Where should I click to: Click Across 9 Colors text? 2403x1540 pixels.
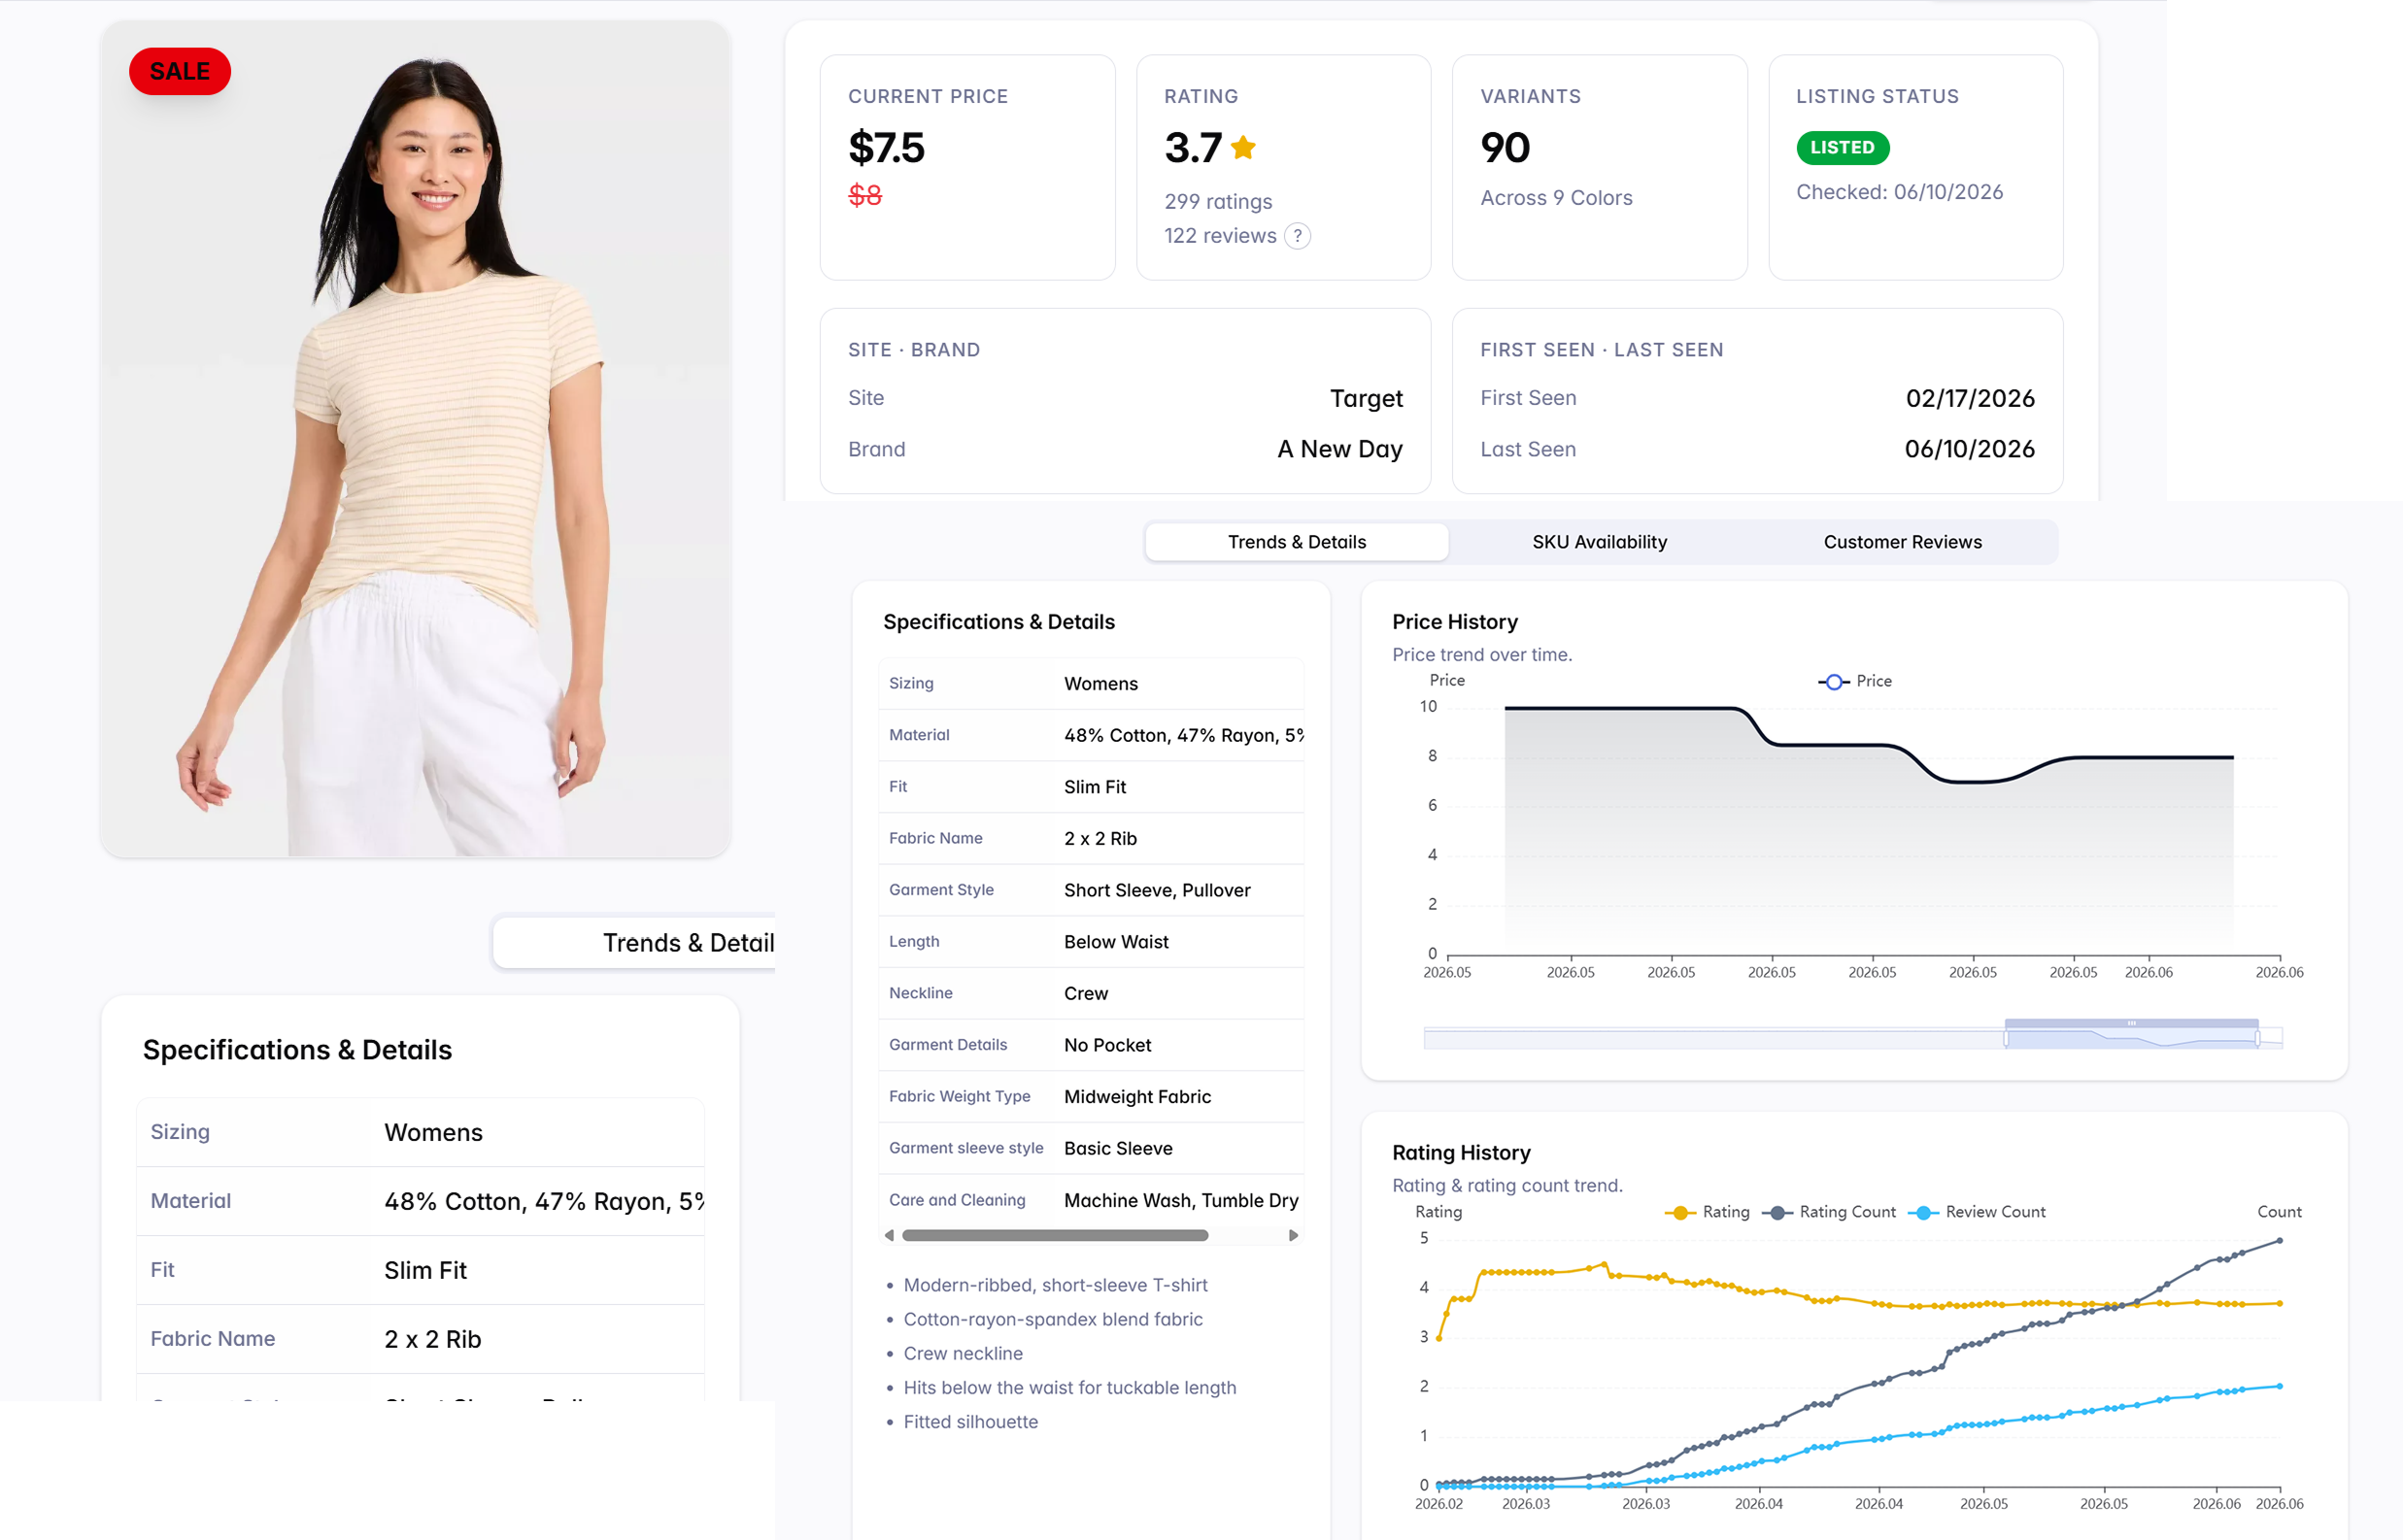coord(1556,198)
